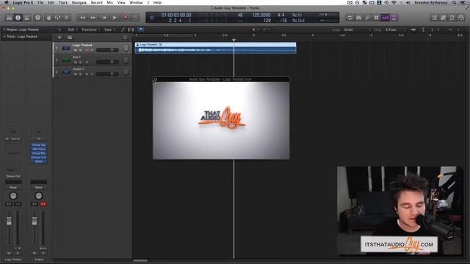Toggle Show/Hide Automation button
Image resolution: width=470 pixels, height=264 pixels.
coord(123,29)
